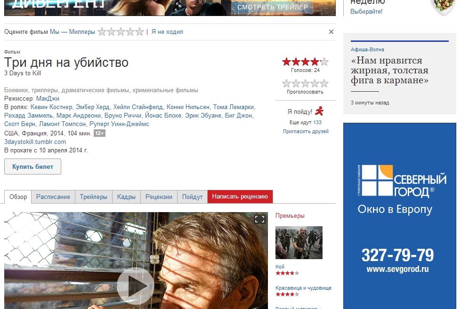This screenshot has width=461, height=309.
Task: Open Афиша-Волна link
Action: click(367, 50)
